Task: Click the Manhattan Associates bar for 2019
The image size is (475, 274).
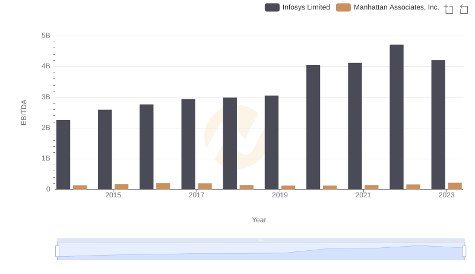Action: [x=288, y=188]
